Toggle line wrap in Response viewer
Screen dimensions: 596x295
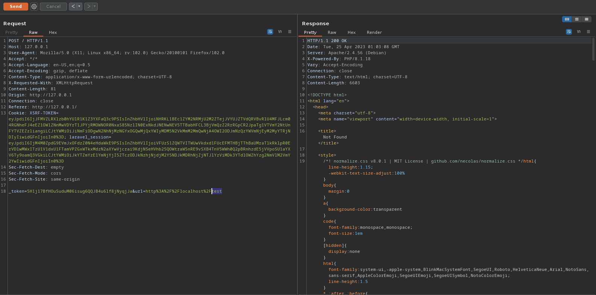(569, 32)
